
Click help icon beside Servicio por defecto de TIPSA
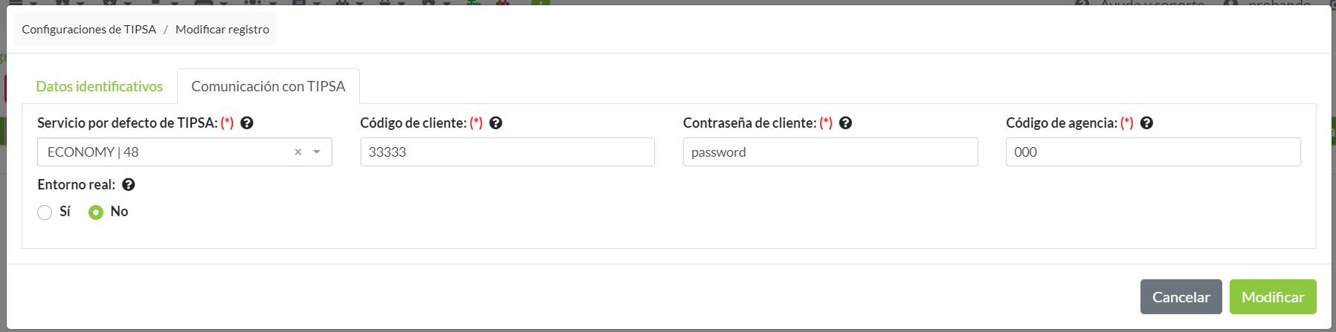pos(247,123)
